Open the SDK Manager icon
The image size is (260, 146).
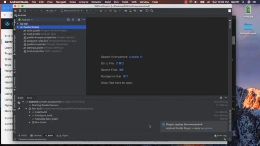[x=135, y=11]
